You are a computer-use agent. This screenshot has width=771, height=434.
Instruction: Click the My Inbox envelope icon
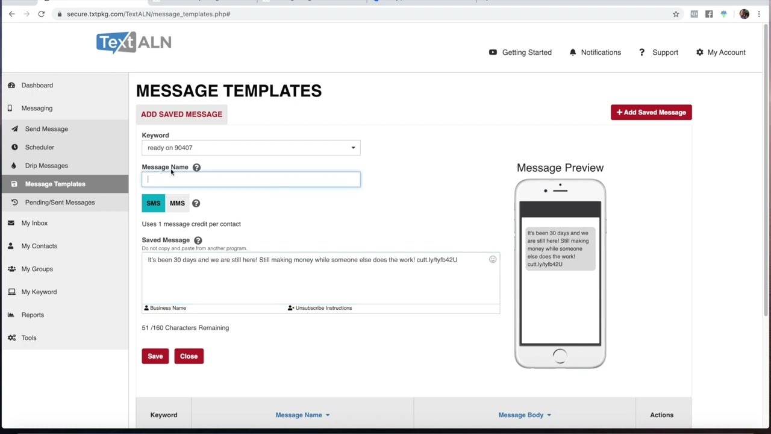tap(11, 223)
